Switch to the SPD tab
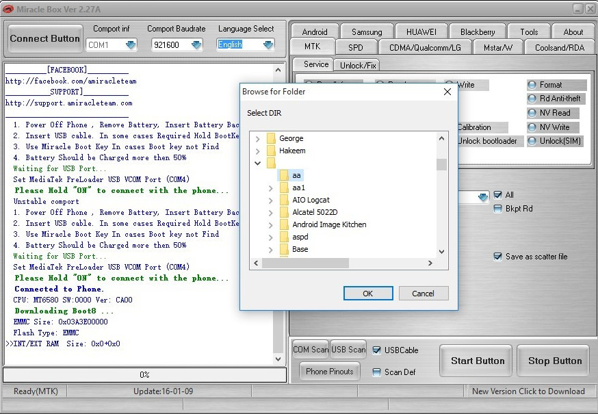Viewport: 598px width, 414px height. coord(355,47)
